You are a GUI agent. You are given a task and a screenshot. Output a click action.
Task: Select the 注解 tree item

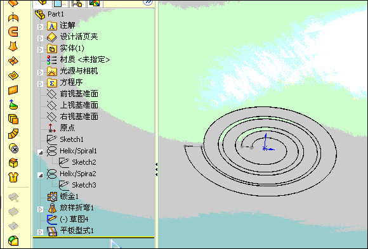[61, 25]
